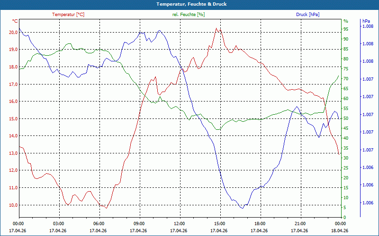
Task: Click the "50" humidity axis value
Action: [346, 118]
